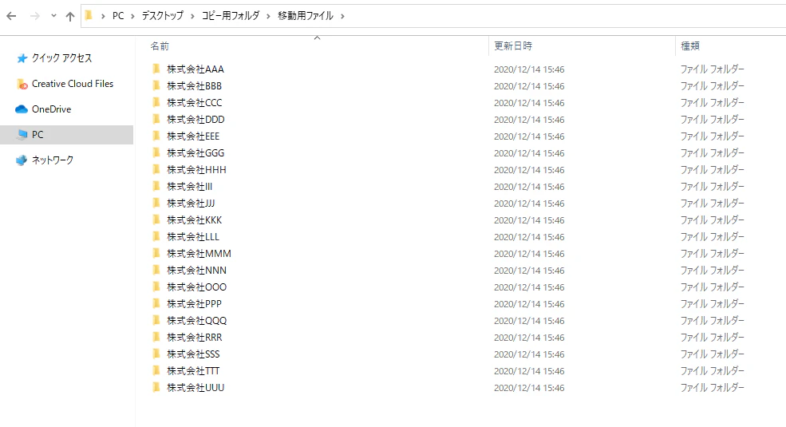Click the sort direction arrow above 名前
The image size is (786, 427).
[317, 38]
